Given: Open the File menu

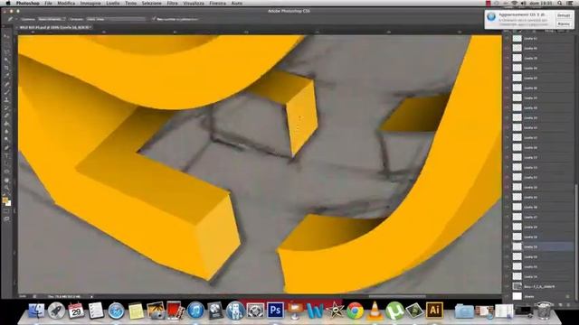Looking at the screenshot, I should click(48, 3).
